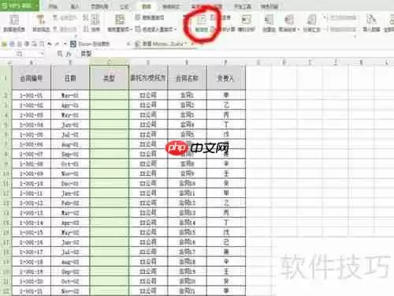This screenshot has height=296, width=394.
Task: Select the 日期 header cell
Action: pos(70,78)
